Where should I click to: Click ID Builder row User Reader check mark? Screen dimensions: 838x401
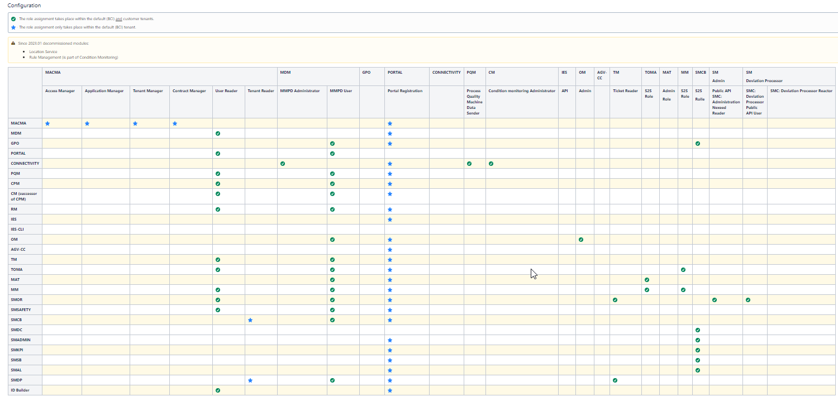(218, 390)
